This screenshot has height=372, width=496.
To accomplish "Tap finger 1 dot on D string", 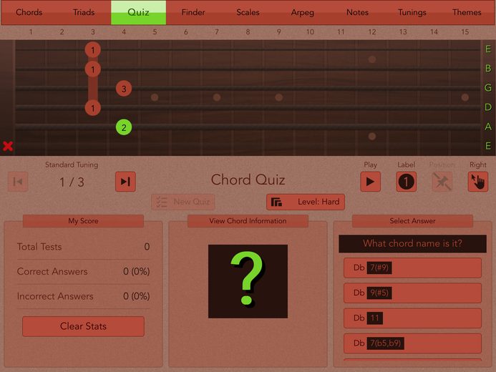I will tap(92, 108).
